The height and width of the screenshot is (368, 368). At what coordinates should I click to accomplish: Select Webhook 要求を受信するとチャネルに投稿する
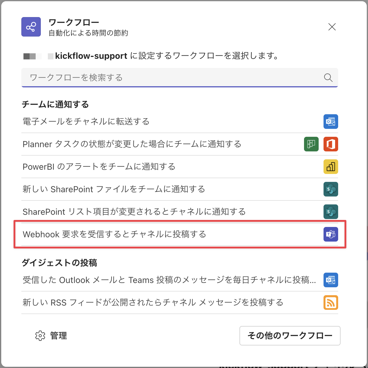180,234
